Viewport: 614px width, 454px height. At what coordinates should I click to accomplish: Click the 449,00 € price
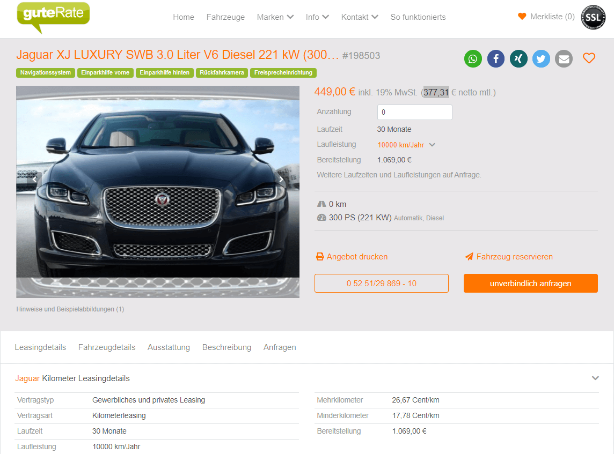click(335, 92)
